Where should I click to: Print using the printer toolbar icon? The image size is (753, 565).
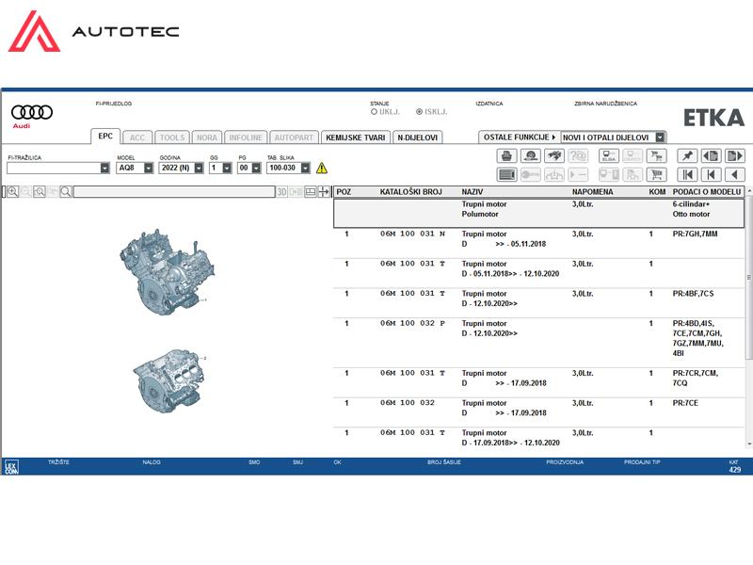tap(506, 155)
